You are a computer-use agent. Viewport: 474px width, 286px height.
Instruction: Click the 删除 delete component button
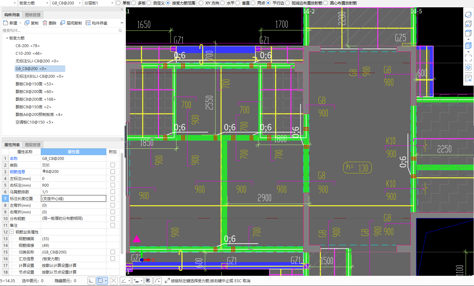(x=49, y=23)
